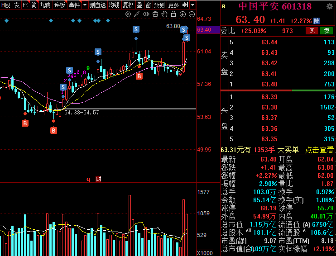Zoom out with the minus icon
Viewport: 336px width, 256px height.
192,14
